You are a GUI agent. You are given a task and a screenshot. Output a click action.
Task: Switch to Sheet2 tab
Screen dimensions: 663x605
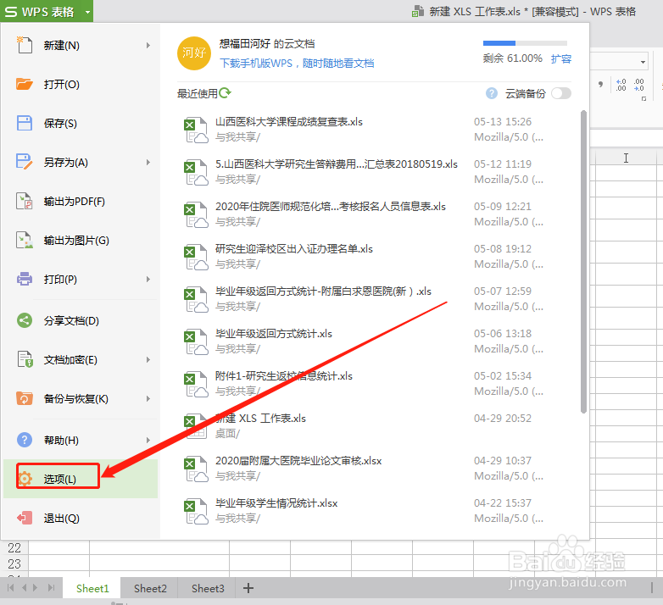point(150,588)
